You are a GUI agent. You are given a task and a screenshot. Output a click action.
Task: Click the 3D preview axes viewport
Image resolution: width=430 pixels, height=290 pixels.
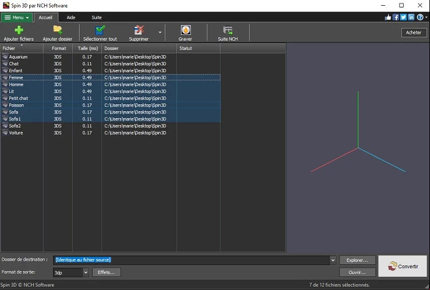tap(358, 148)
